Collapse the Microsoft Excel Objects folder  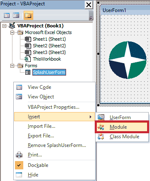(x=12, y=33)
